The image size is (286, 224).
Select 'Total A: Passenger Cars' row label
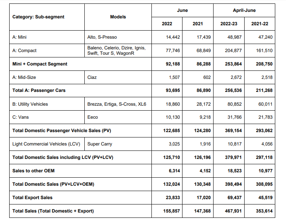39,90
